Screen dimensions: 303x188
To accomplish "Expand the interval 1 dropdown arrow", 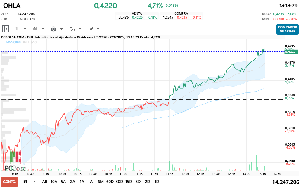I will [25, 29].
